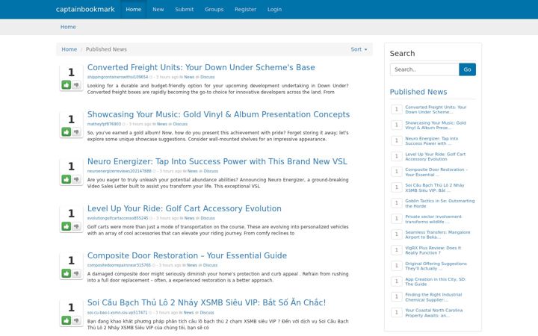Click Discuss under Showcasing Your Music
This screenshot has width=538, height=336.
180,124
